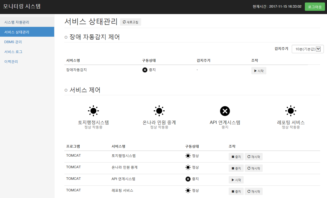This screenshot has height=198, width=327.
Task: Click sun status icon in 온나라 민원 중계 table row
Action: pyautogui.click(x=188, y=167)
